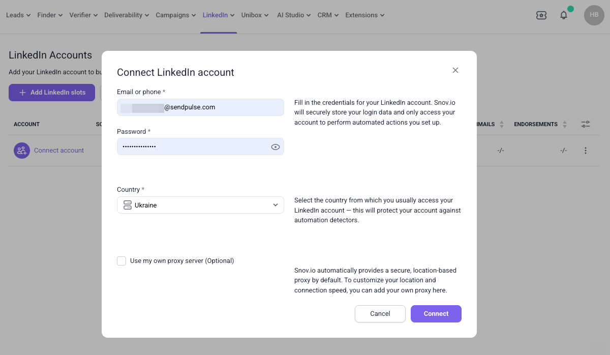This screenshot has height=355, width=610.
Task: Click the purple Connect button
Action: point(436,314)
